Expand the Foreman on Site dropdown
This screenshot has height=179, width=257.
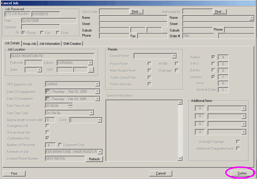(100, 152)
